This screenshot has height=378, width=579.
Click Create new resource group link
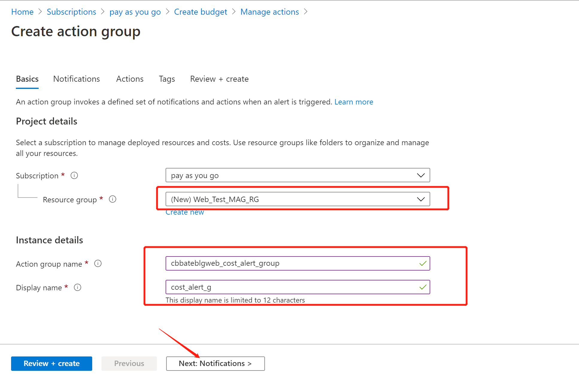coord(185,212)
